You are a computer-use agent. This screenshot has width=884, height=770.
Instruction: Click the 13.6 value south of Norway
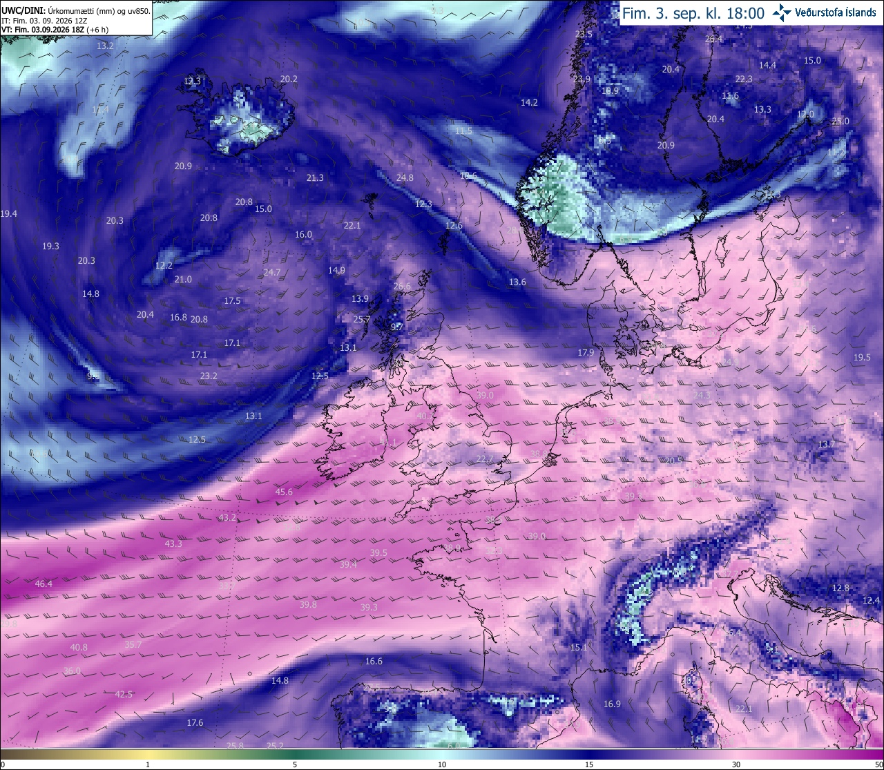(517, 282)
